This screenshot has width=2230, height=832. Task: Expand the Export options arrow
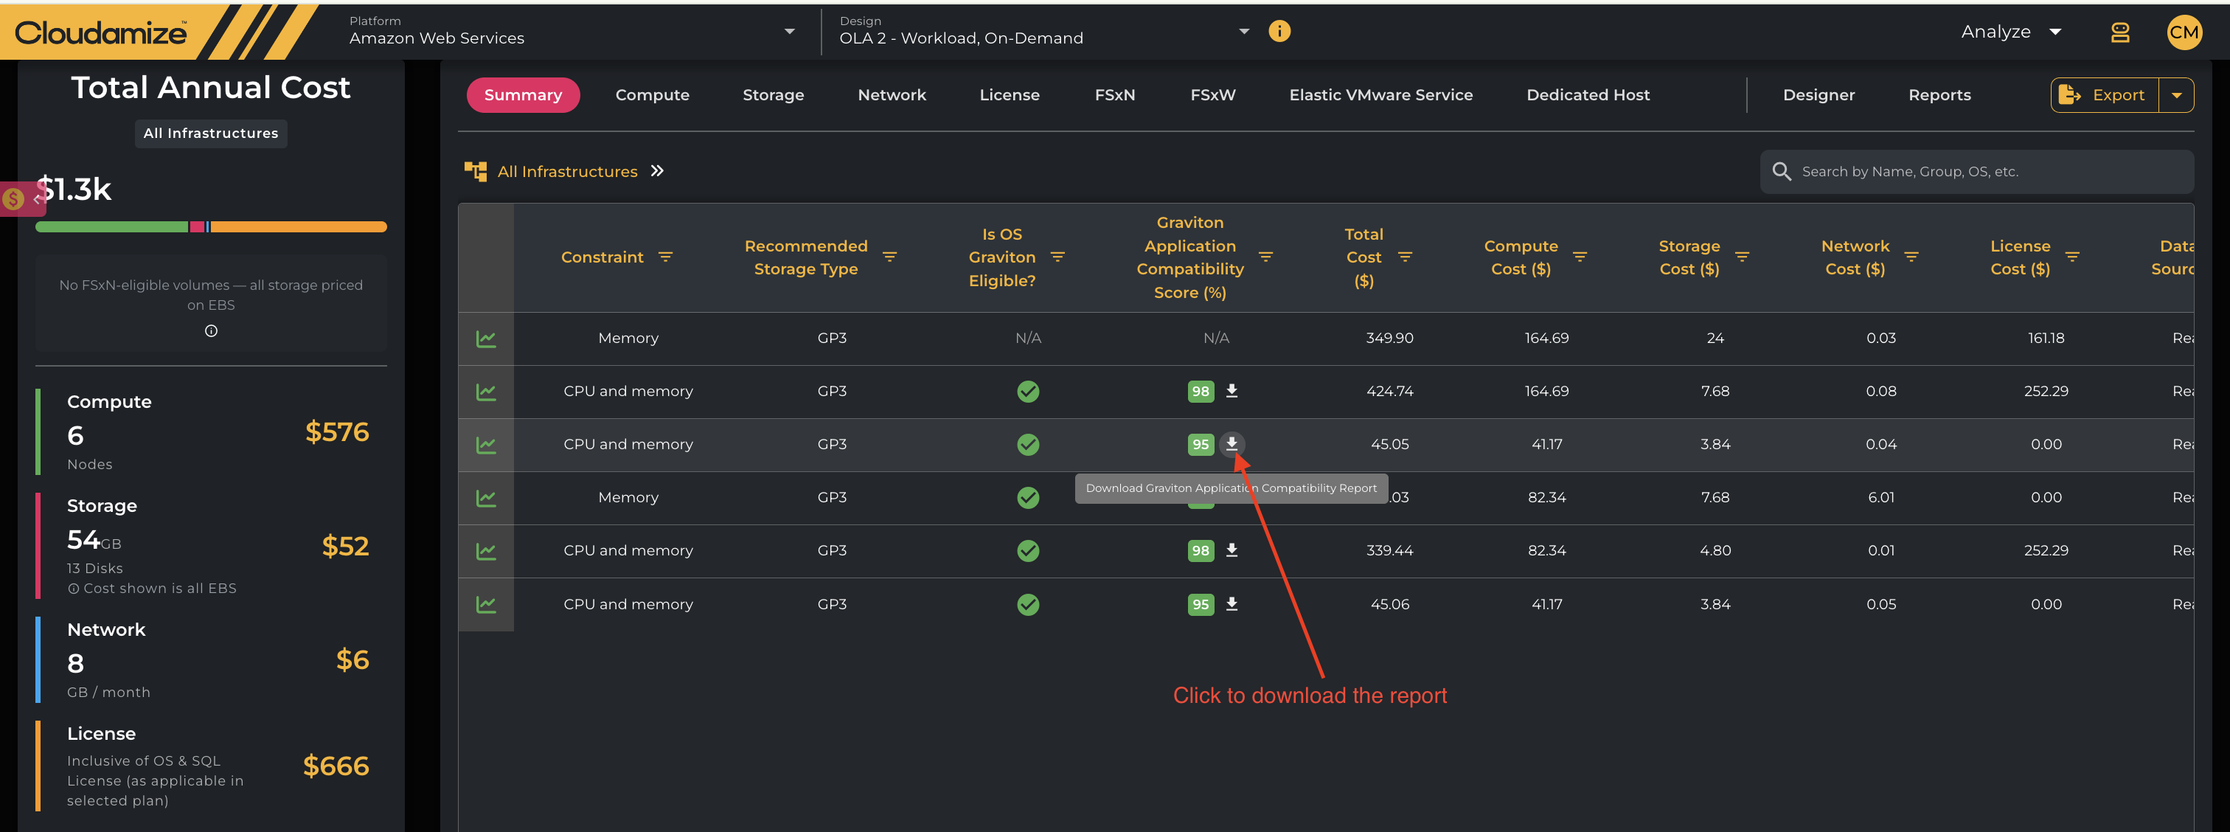click(2176, 95)
